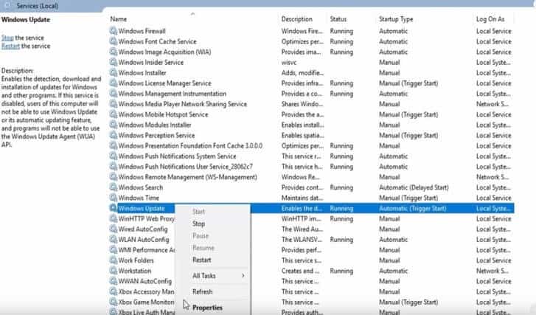Click the WWAN AutoConfig gear icon

click(x=113, y=281)
